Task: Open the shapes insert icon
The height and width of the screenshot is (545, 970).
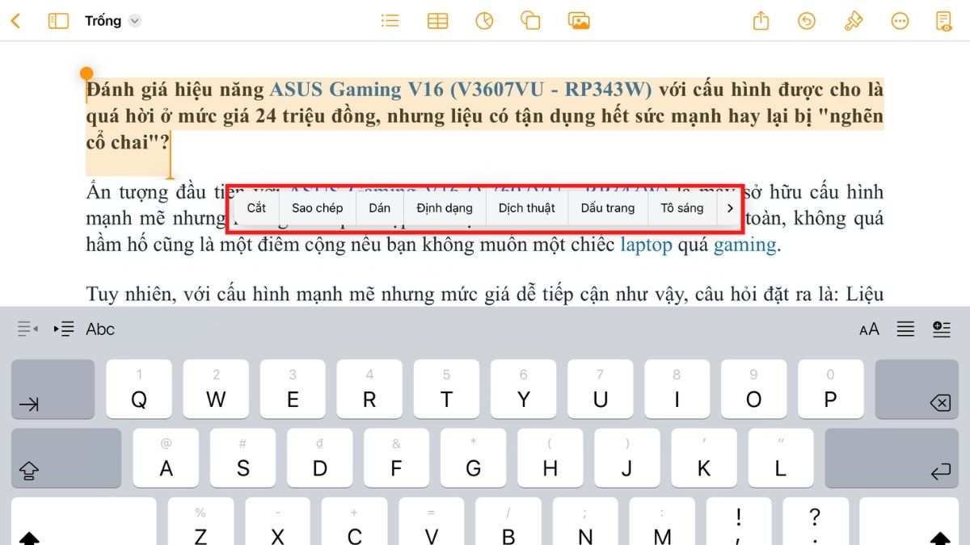Action: click(530, 21)
